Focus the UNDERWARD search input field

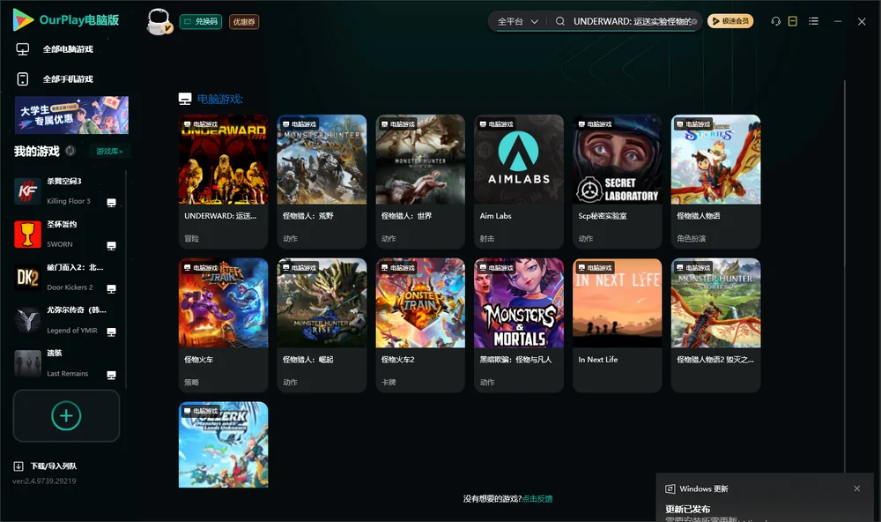[x=631, y=21]
